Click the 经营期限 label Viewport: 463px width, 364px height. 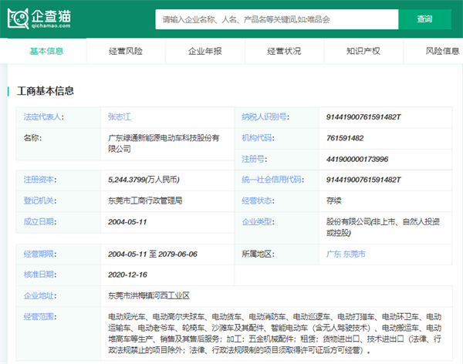tap(40, 254)
